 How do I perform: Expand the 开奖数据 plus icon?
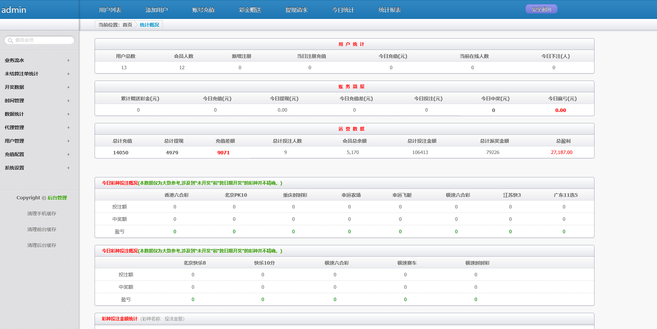(x=68, y=87)
